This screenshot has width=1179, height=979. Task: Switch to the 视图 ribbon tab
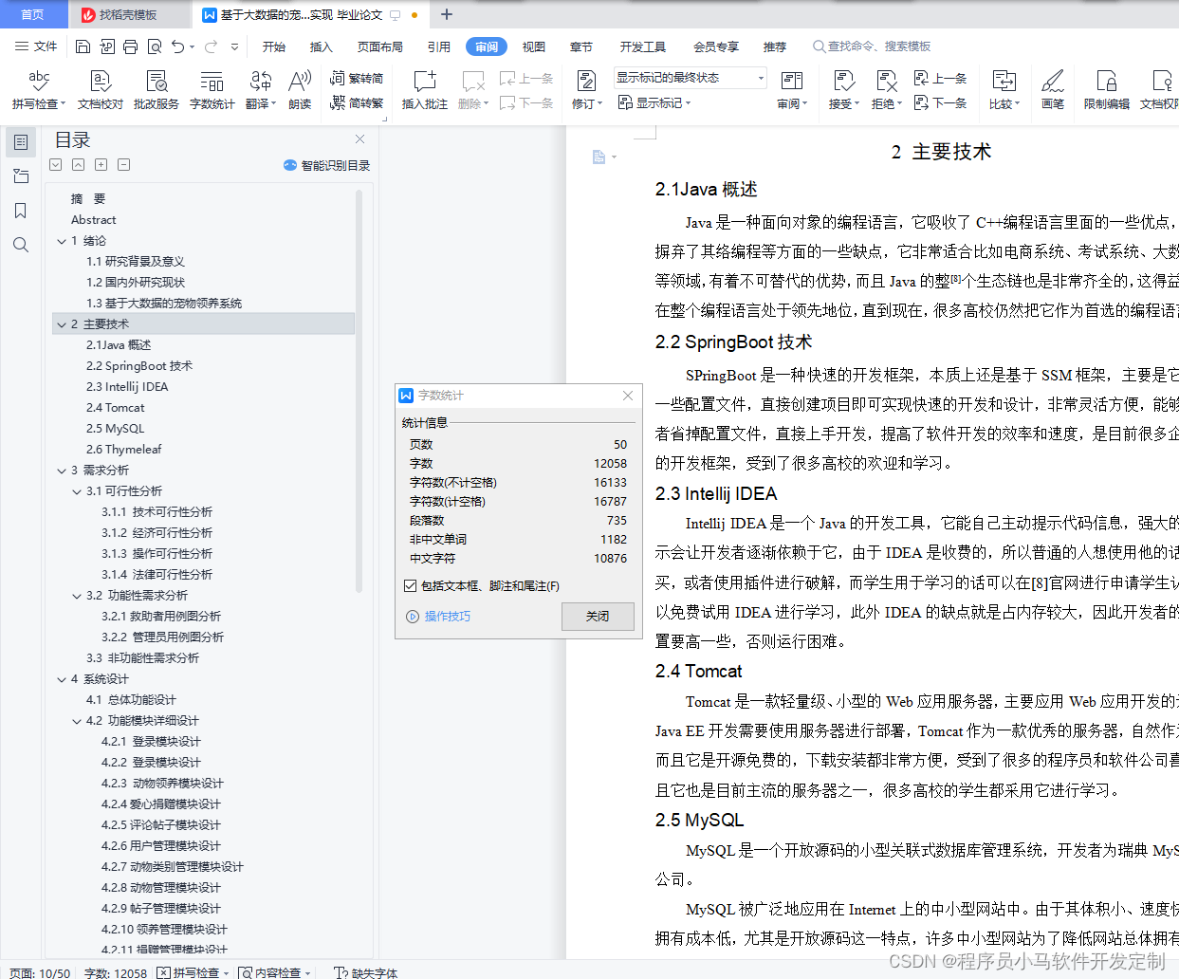534,46
